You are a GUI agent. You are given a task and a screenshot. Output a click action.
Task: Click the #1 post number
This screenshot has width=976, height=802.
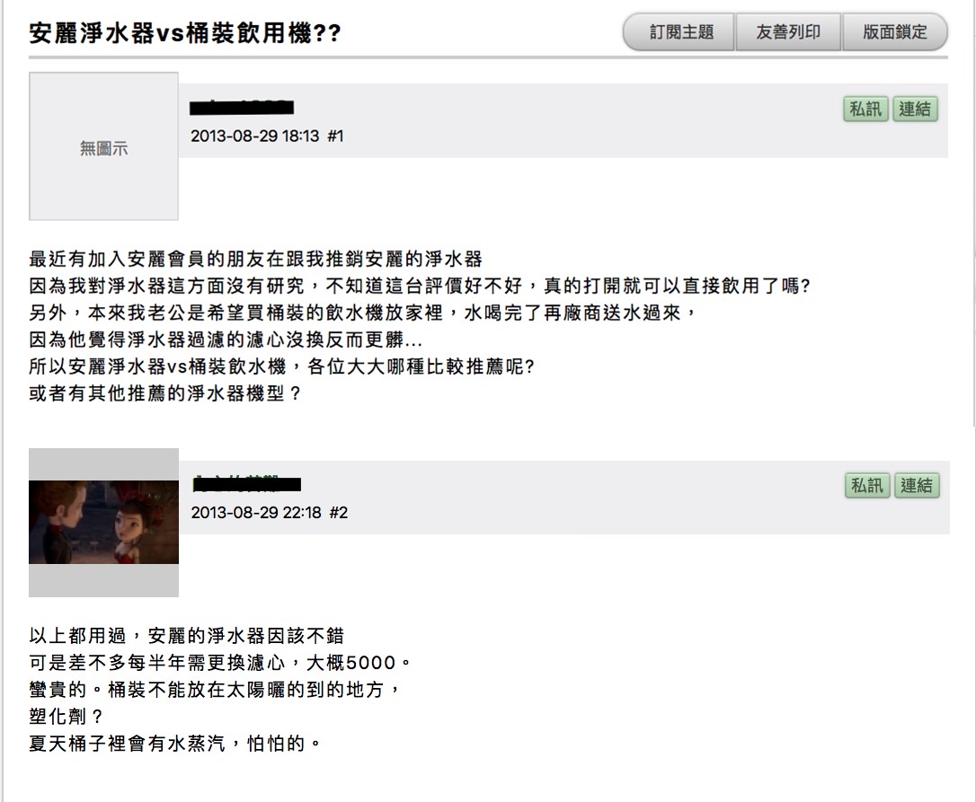click(335, 137)
